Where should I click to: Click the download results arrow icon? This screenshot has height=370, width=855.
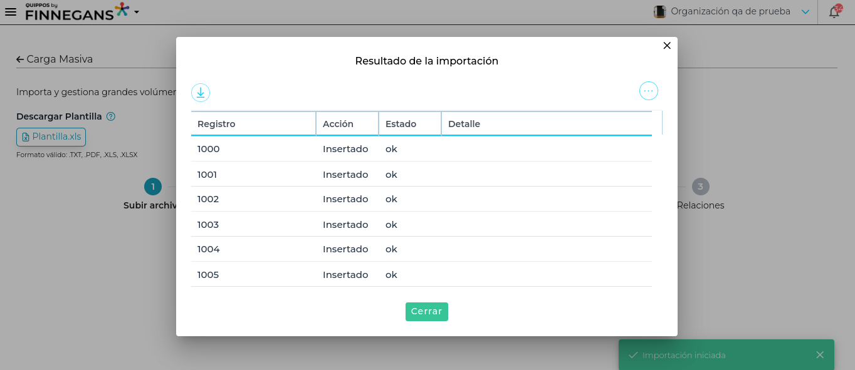201,93
